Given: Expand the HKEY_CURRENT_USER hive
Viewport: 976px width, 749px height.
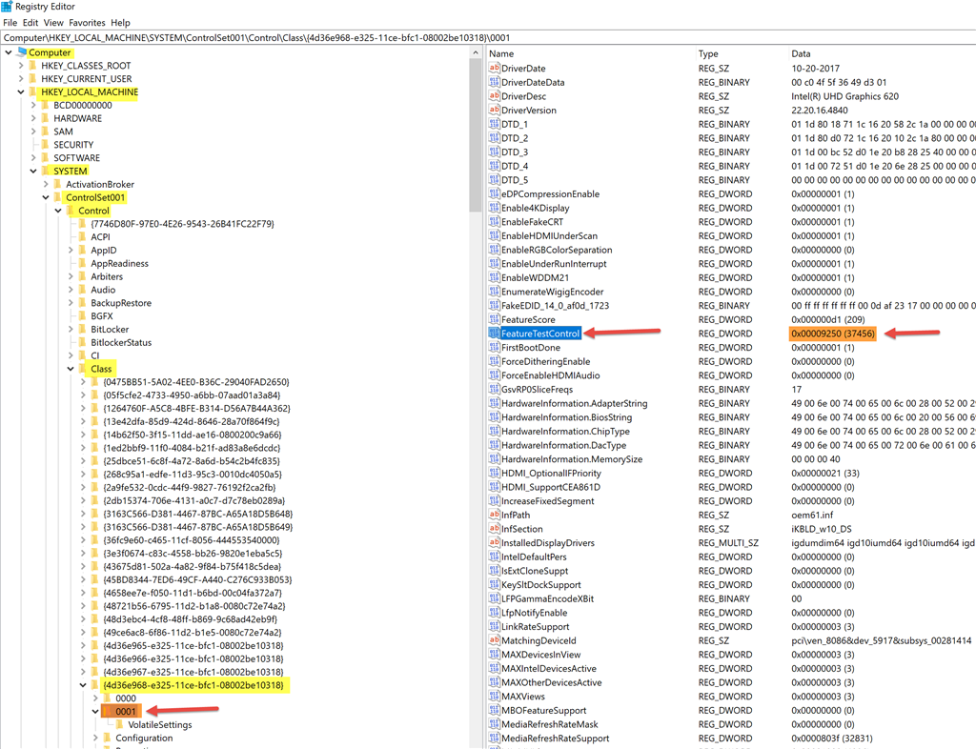Looking at the screenshot, I should click(21, 78).
